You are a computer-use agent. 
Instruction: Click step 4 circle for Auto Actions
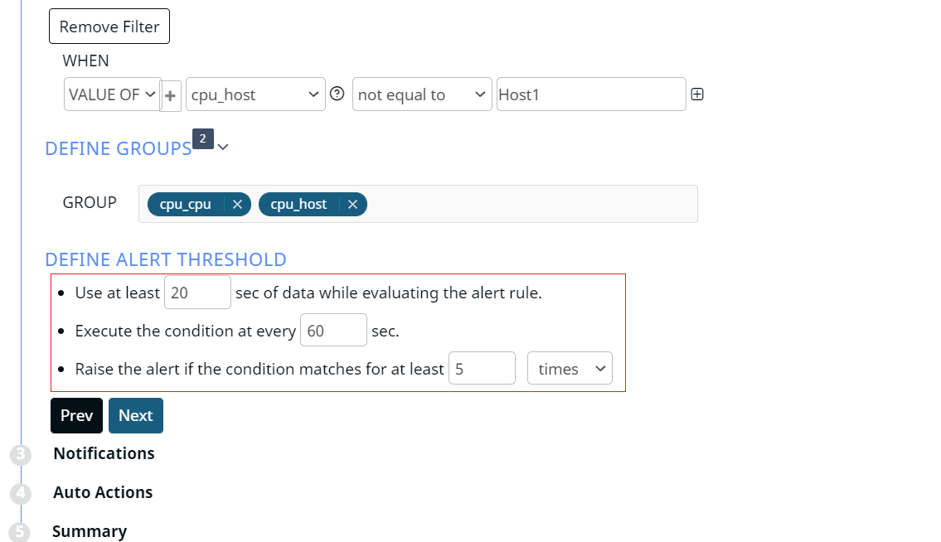point(21,493)
